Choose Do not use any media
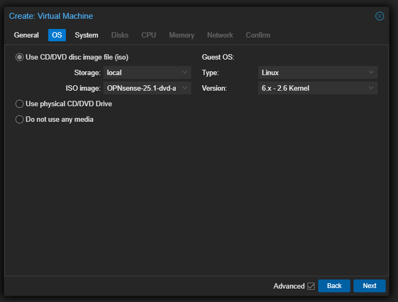 point(19,120)
